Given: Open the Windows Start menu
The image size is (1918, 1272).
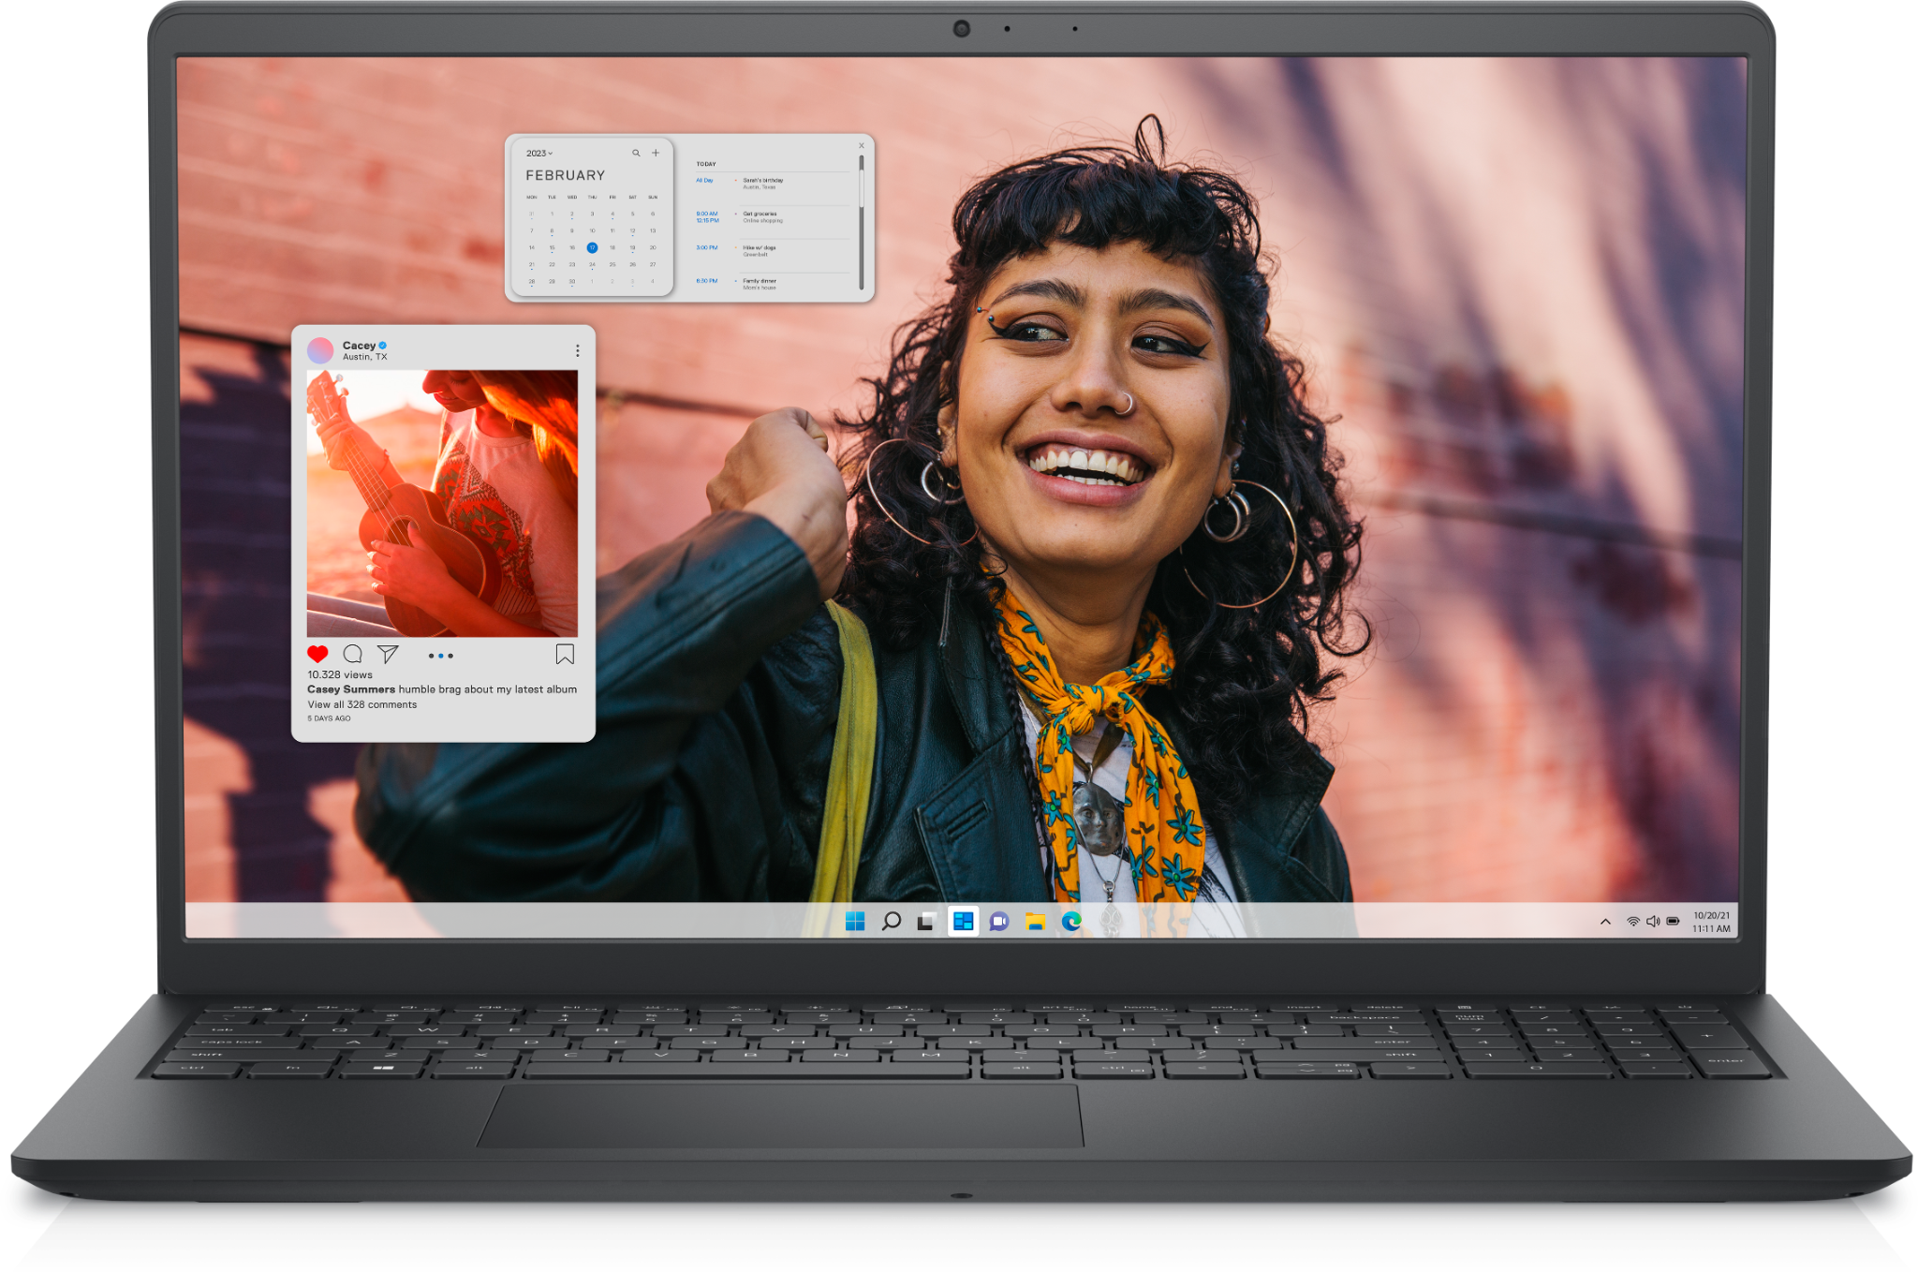Looking at the screenshot, I should (855, 922).
